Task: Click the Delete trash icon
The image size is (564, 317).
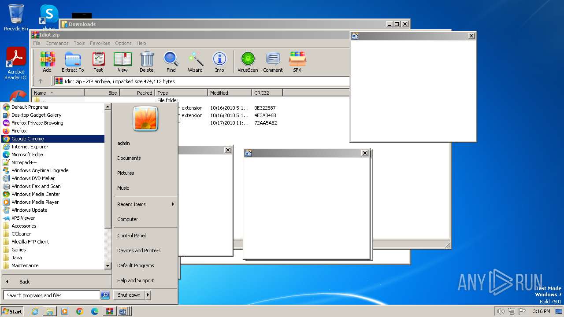Action: (147, 62)
